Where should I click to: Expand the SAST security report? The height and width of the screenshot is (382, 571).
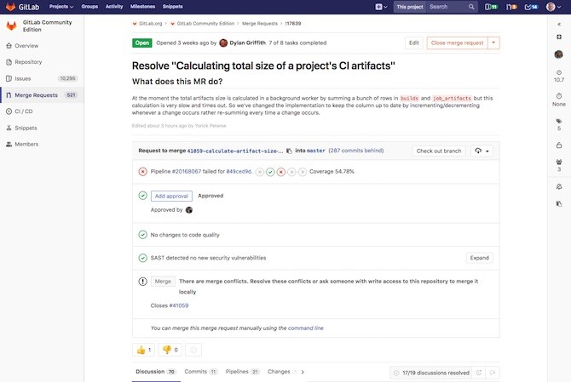pyautogui.click(x=479, y=258)
